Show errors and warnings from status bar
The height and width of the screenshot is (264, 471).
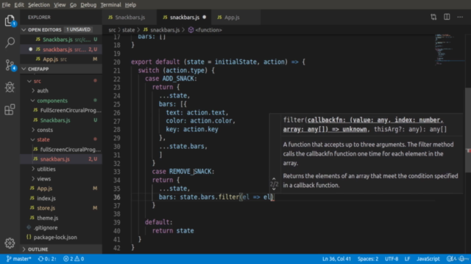point(74,259)
